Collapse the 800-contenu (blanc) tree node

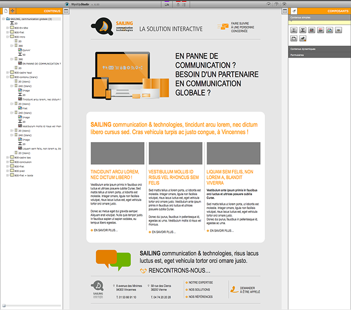7,77
